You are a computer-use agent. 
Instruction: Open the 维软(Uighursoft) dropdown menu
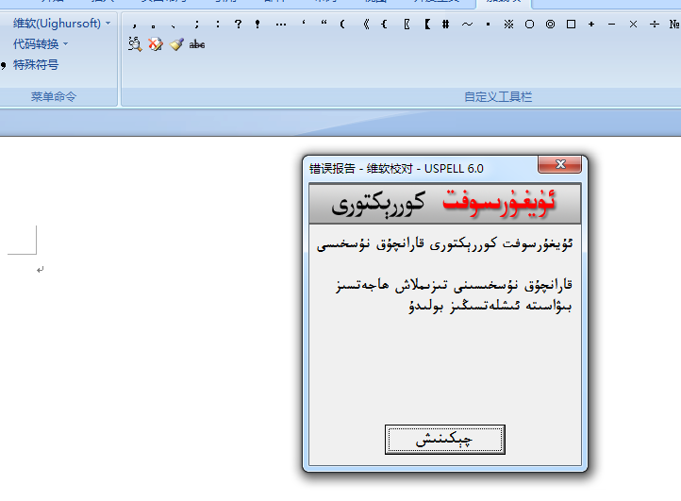click(x=61, y=22)
